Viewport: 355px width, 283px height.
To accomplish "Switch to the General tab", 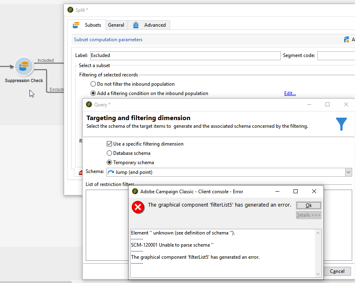I will pyautogui.click(x=116, y=25).
